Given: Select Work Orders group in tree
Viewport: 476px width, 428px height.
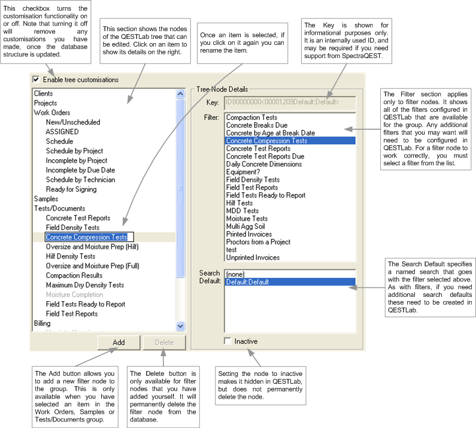Looking at the screenshot, I should (x=51, y=113).
